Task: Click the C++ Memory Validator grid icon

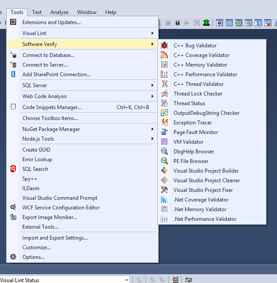Action: click(x=164, y=64)
